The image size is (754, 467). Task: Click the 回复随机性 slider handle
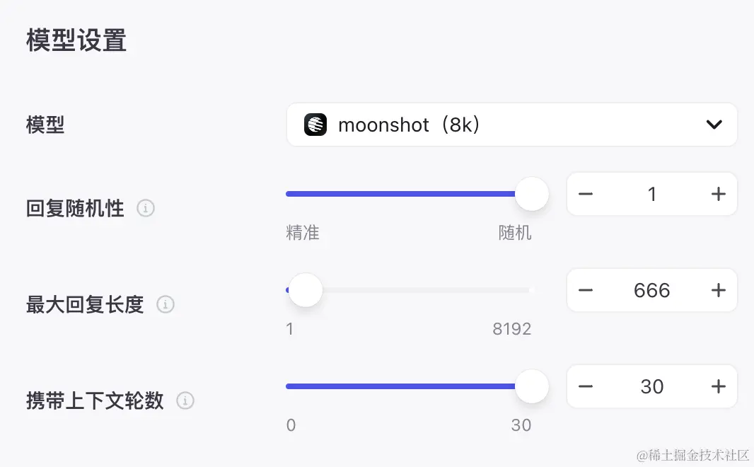tap(532, 194)
